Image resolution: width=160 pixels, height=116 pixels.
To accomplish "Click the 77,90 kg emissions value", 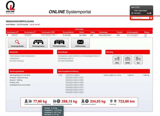I will click(x=40, y=101).
